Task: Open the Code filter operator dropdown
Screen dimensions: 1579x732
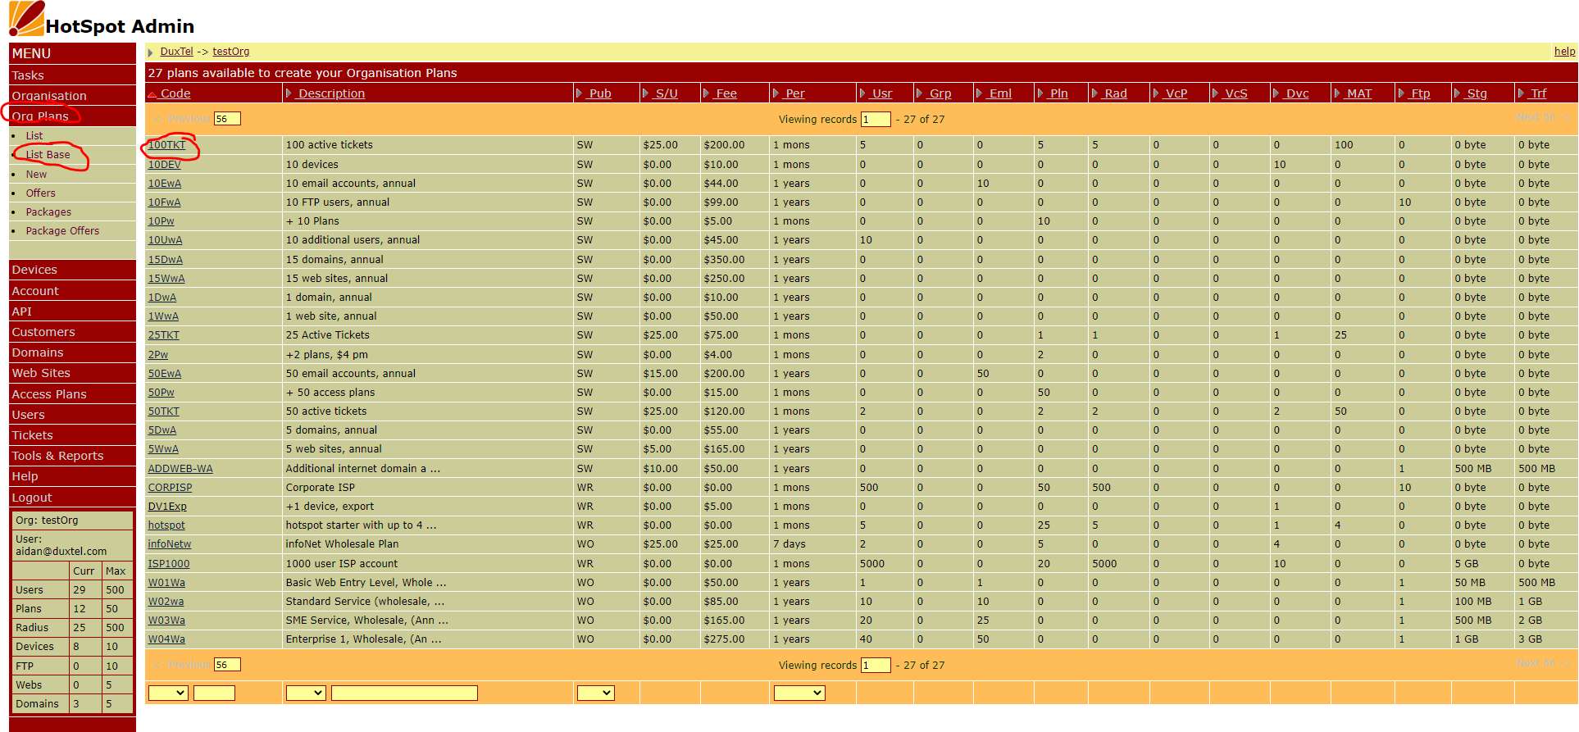Action: click(x=168, y=693)
